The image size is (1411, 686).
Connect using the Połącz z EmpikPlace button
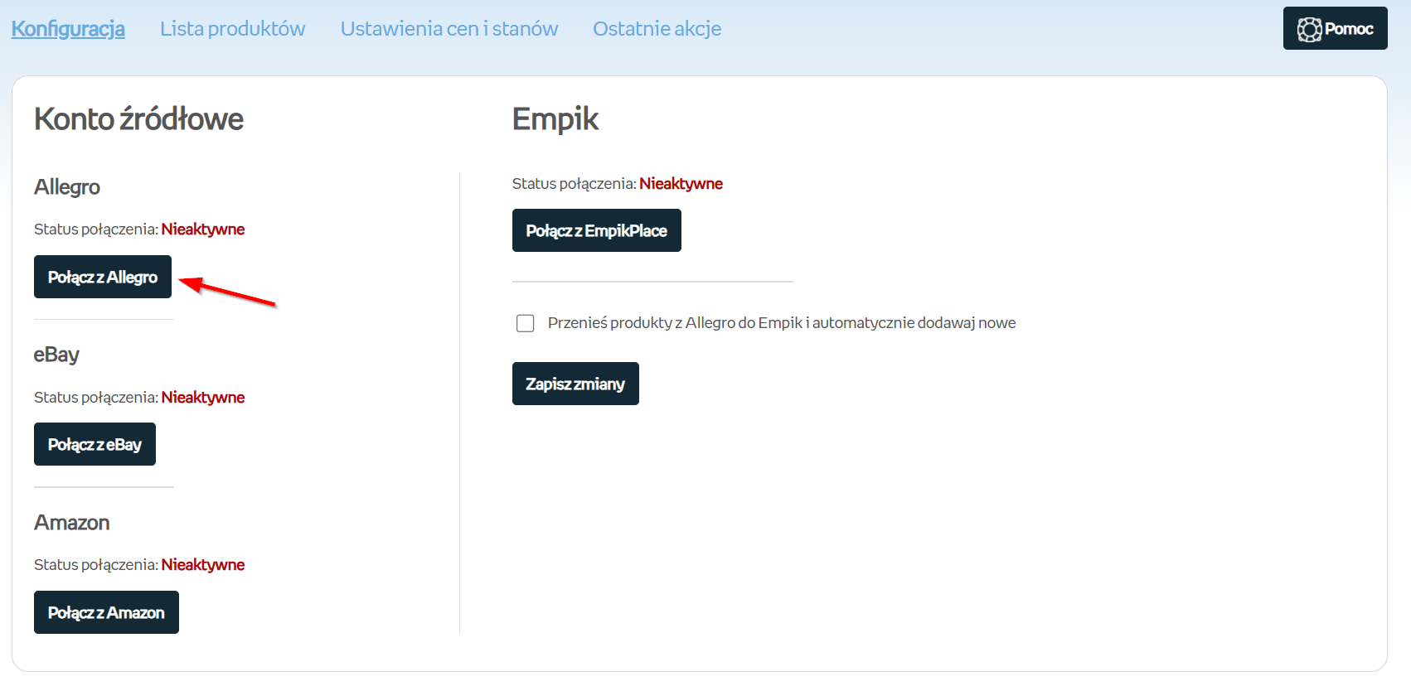(x=596, y=230)
